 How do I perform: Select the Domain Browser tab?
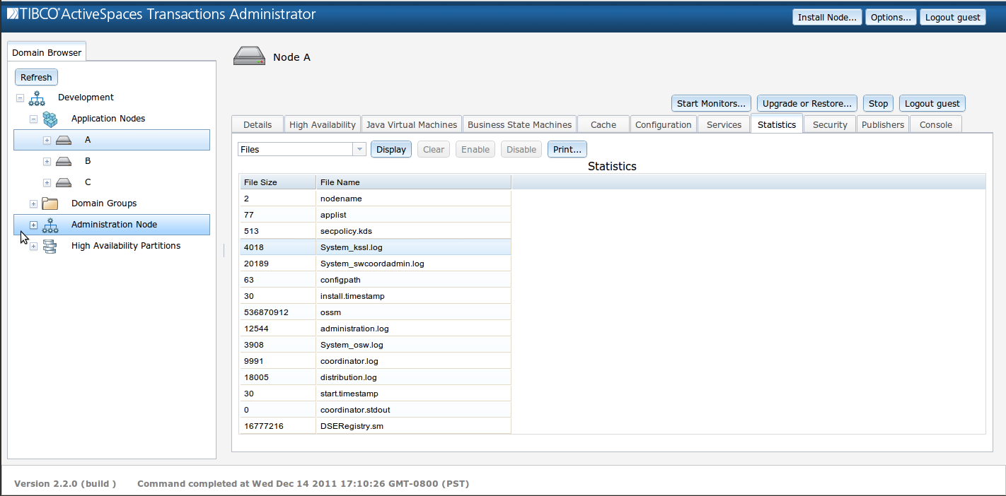click(x=47, y=52)
